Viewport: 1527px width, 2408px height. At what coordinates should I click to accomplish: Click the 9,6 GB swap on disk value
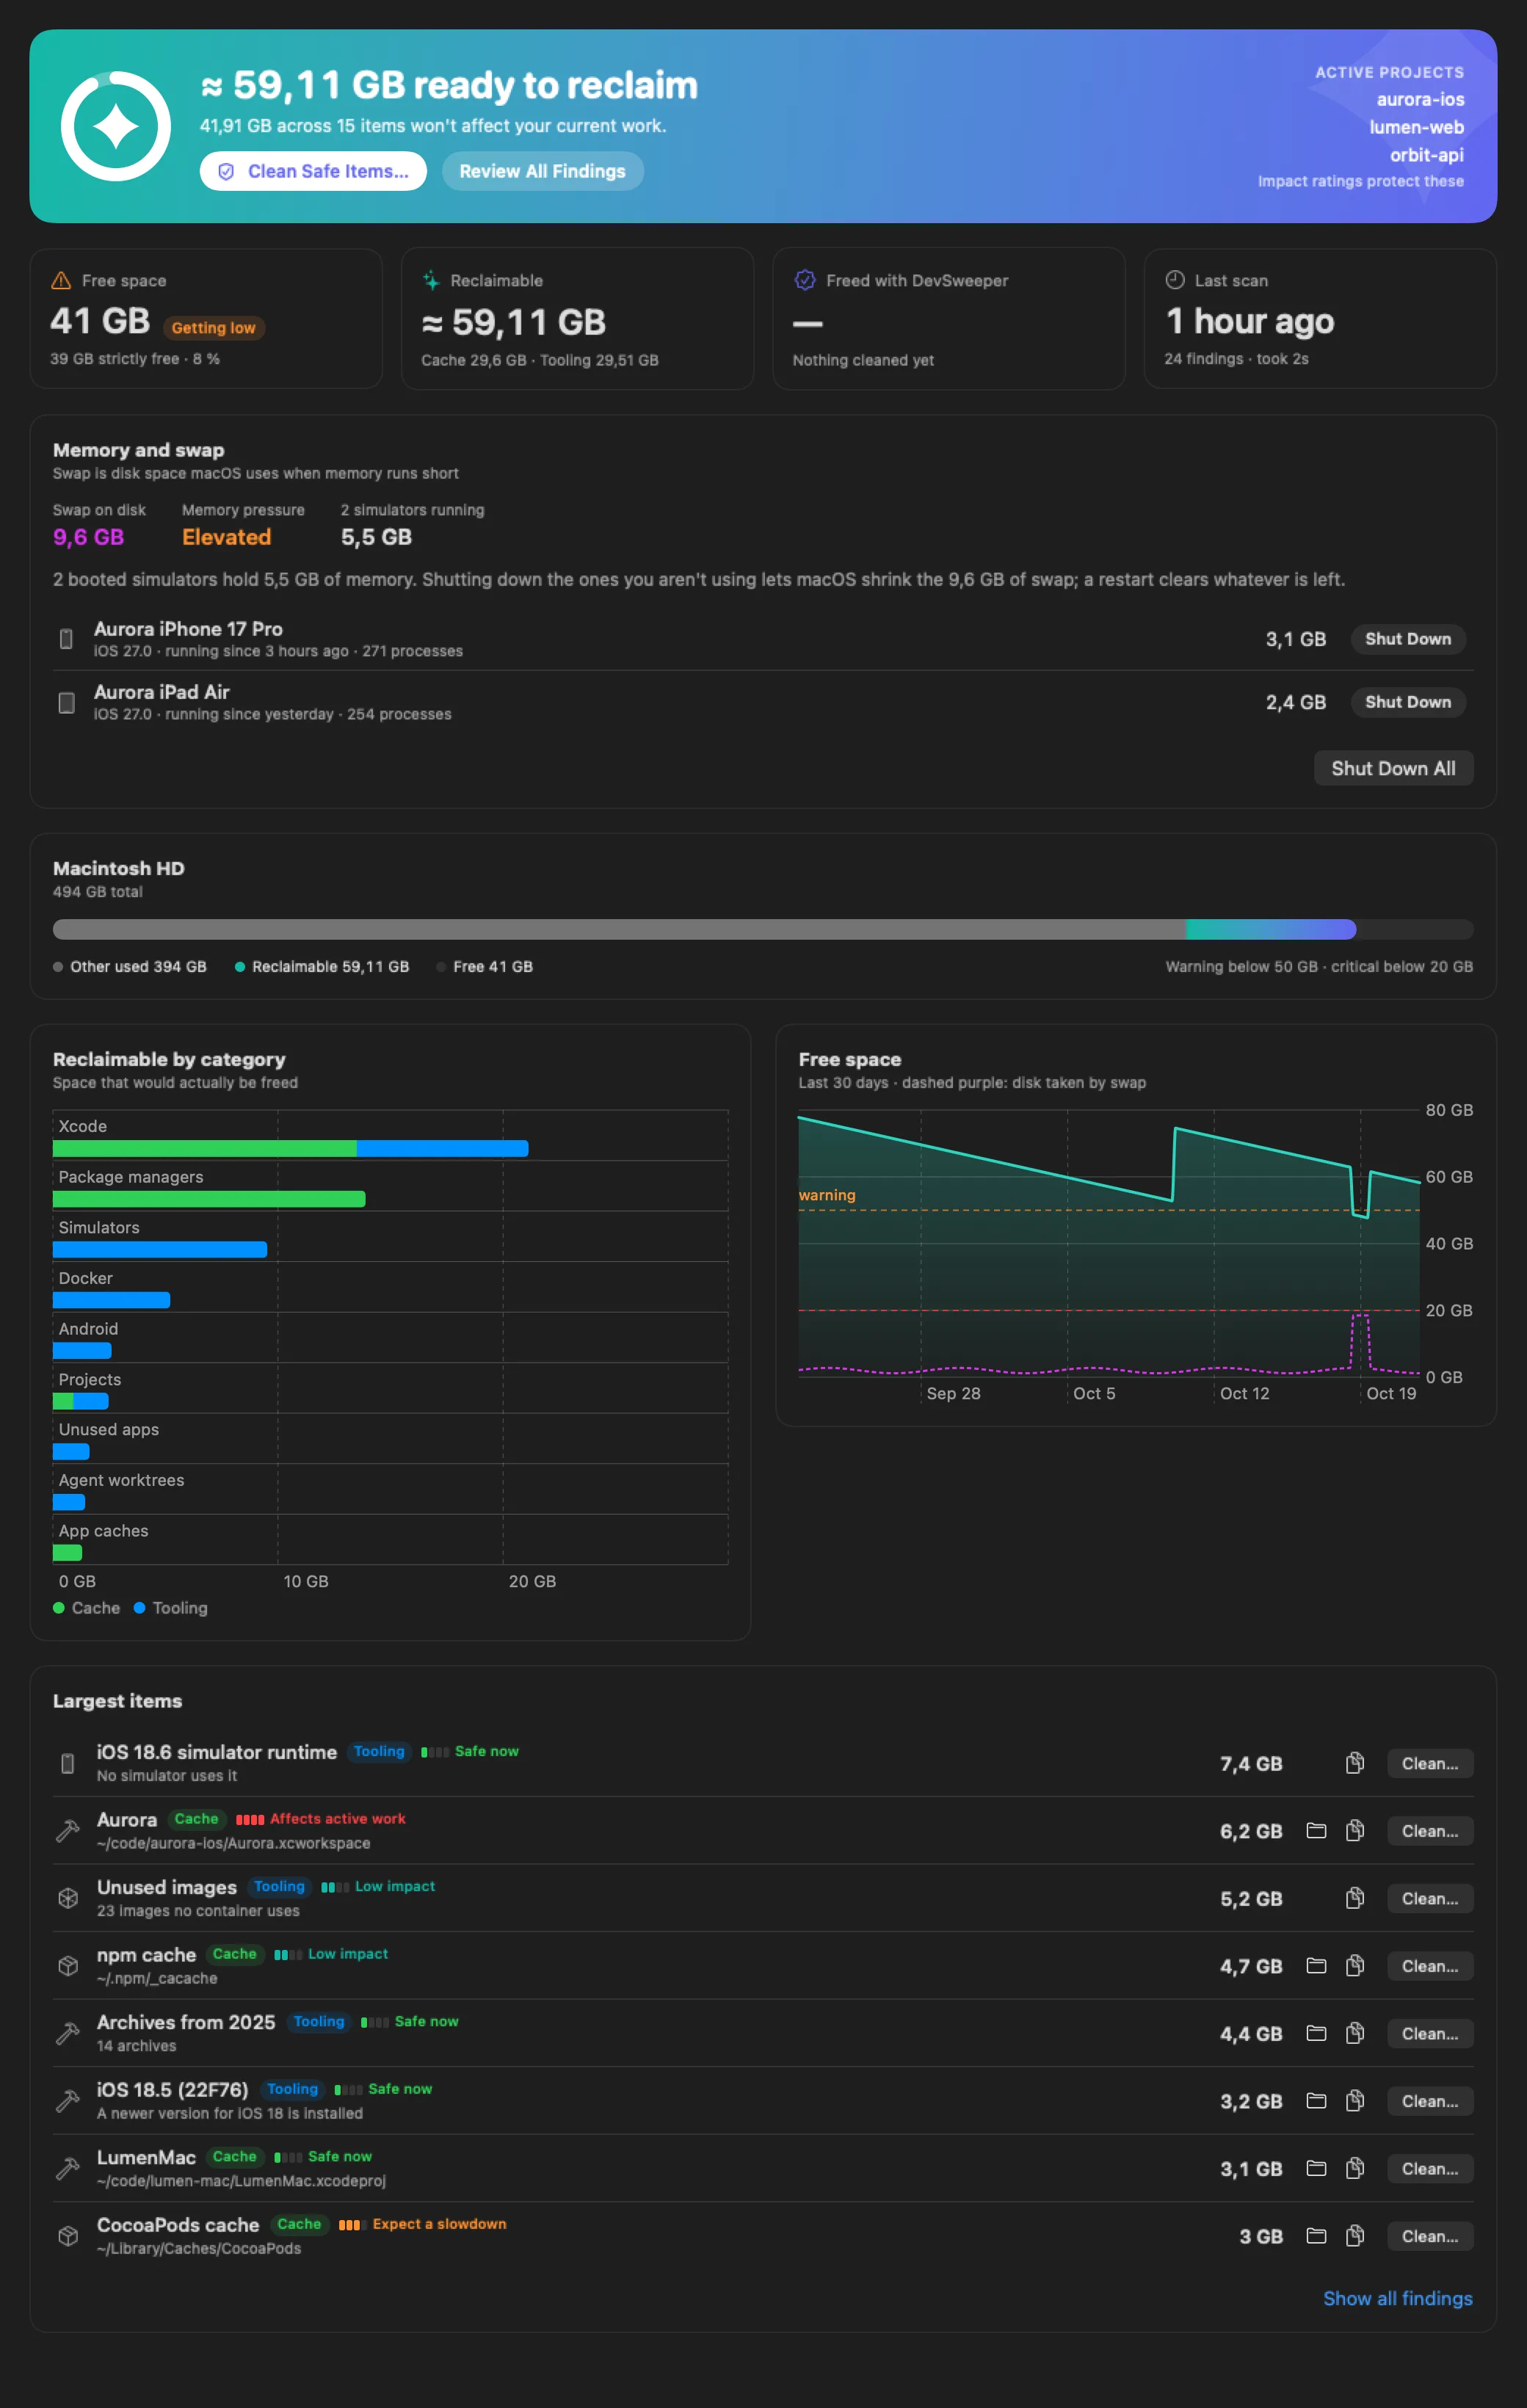[88, 537]
